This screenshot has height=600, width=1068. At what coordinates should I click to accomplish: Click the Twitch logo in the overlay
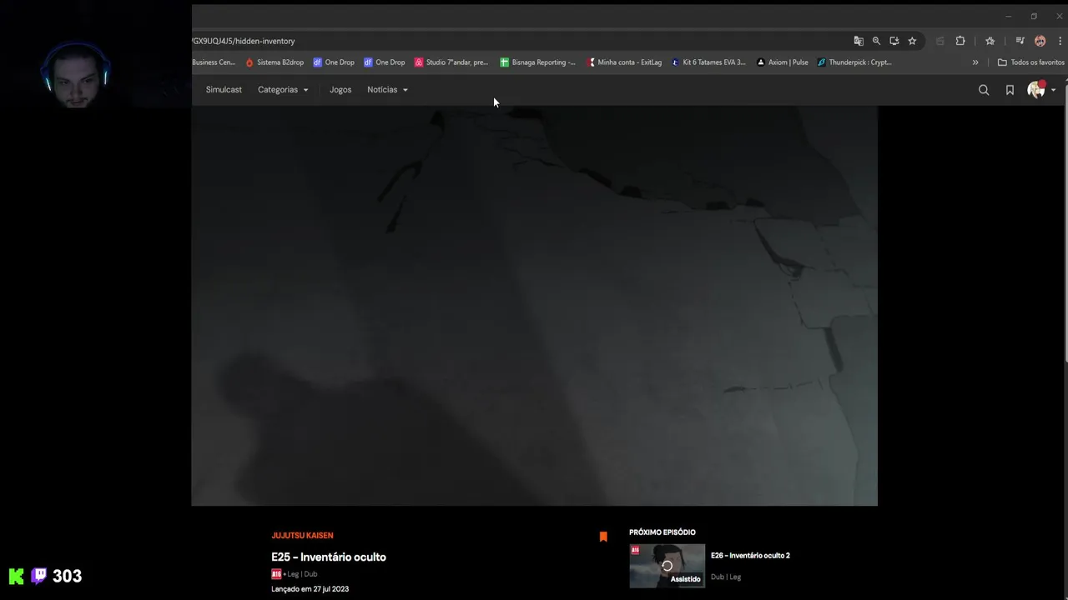[38, 576]
